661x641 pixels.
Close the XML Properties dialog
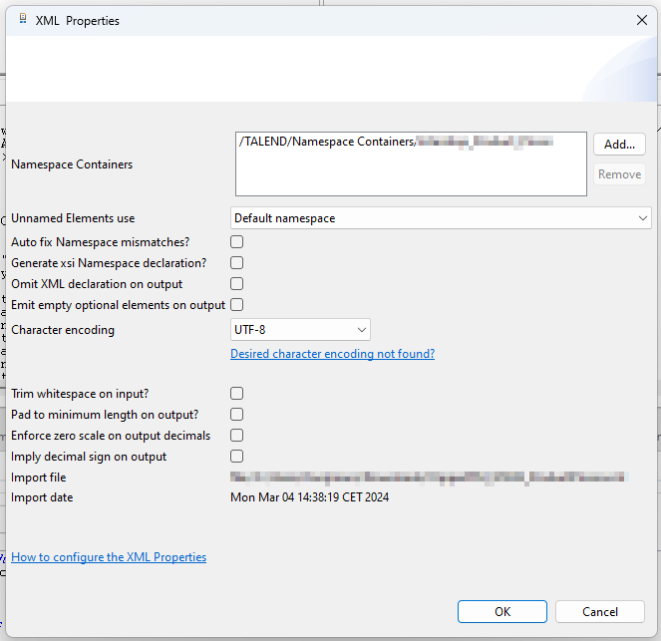point(642,20)
